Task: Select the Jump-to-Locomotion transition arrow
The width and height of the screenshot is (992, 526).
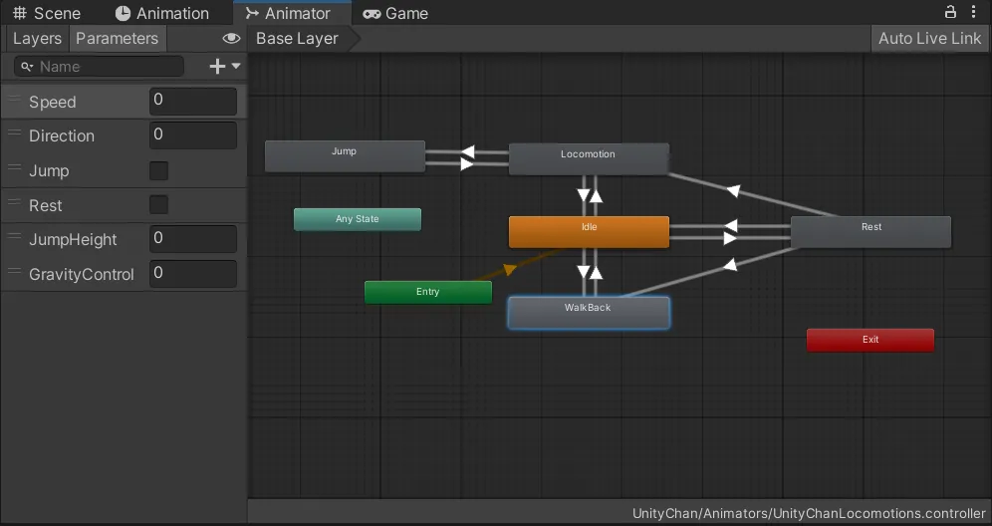Action: 467,164
